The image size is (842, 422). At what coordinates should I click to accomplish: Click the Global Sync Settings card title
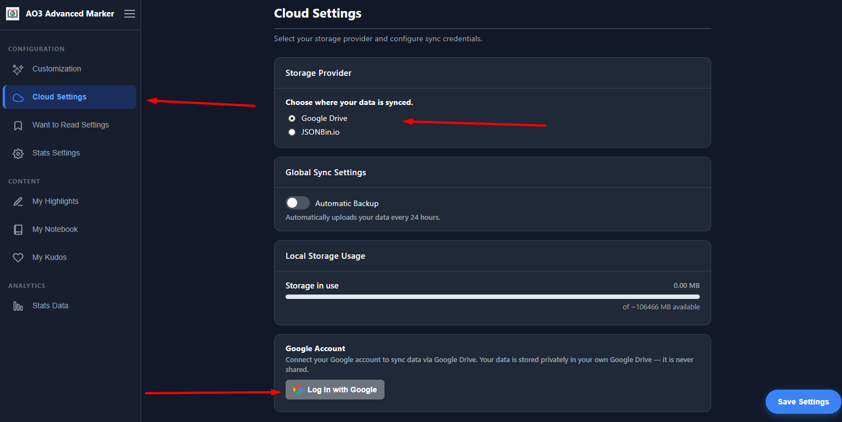(326, 173)
